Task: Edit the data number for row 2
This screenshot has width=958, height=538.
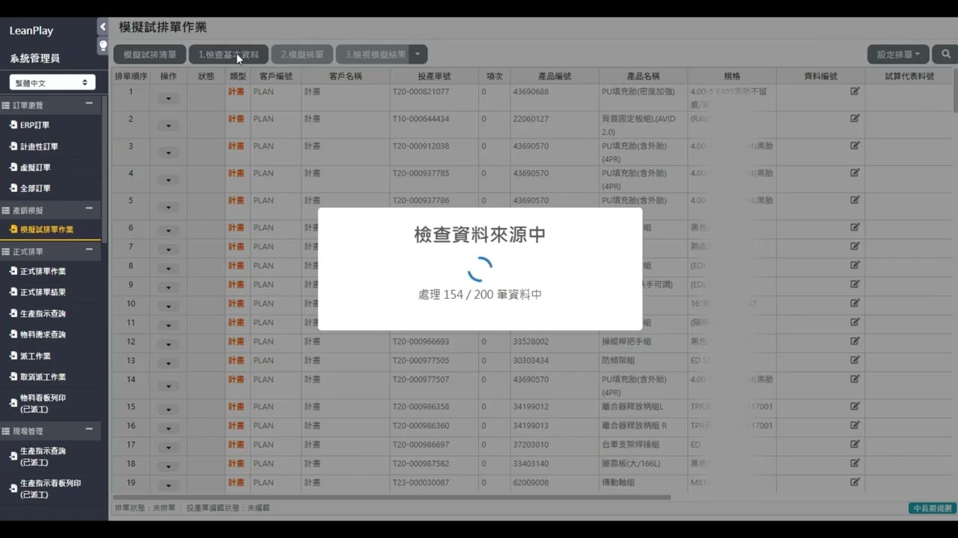Action: tap(855, 118)
